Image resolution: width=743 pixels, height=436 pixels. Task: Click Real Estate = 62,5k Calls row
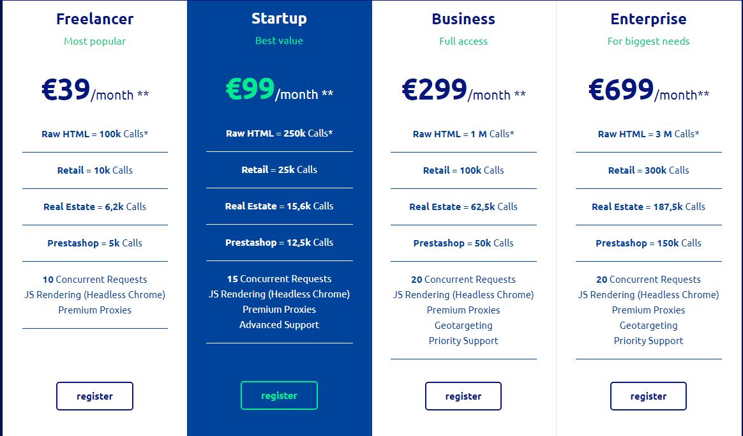click(463, 207)
